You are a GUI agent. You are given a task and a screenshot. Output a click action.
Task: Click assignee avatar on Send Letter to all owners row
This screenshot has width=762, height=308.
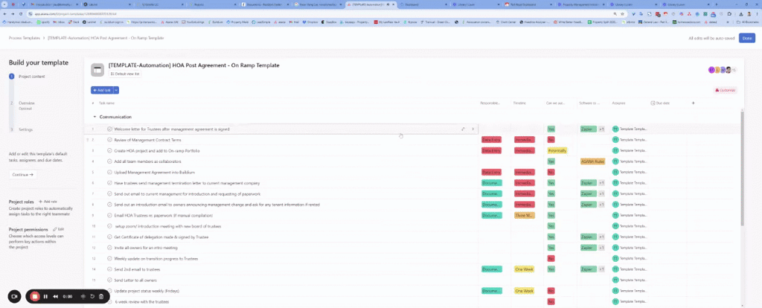pos(615,280)
